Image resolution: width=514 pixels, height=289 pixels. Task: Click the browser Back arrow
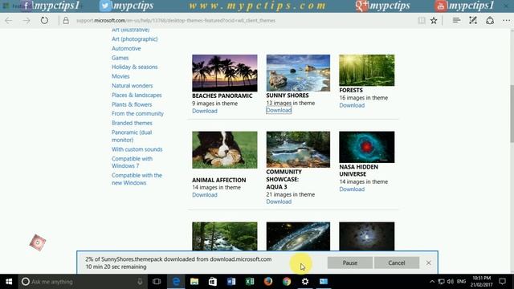click(9, 21)
